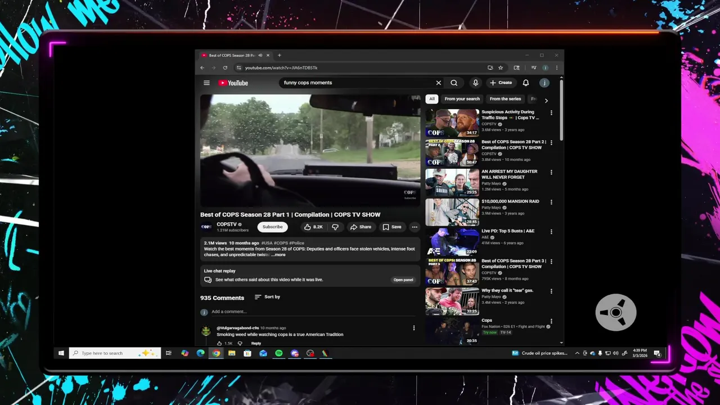Open Microsoft Edge from the taskbar
This screenshot has width=720, height=405.
pos(200,353)
